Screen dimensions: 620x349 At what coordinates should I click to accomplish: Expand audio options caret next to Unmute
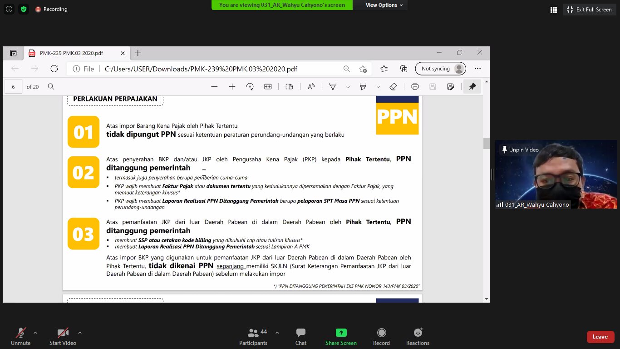pyautogui.click(x=35, y=332)
